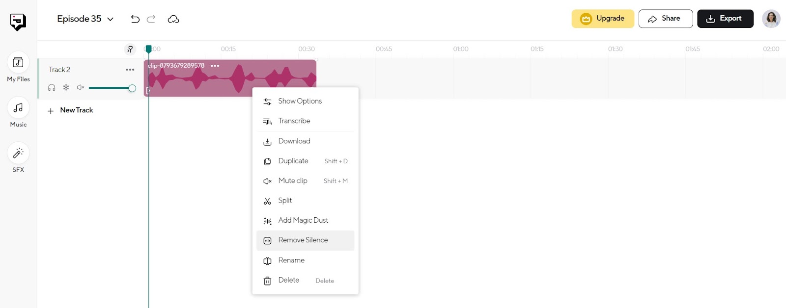Open Track 2 three-dot options menu
The width and height of the screenshot is (786, 308).
pyautogui.click(x=130, y=70)
